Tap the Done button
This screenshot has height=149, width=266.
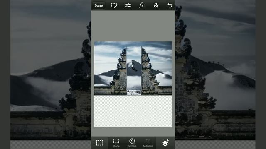[99, 5]
